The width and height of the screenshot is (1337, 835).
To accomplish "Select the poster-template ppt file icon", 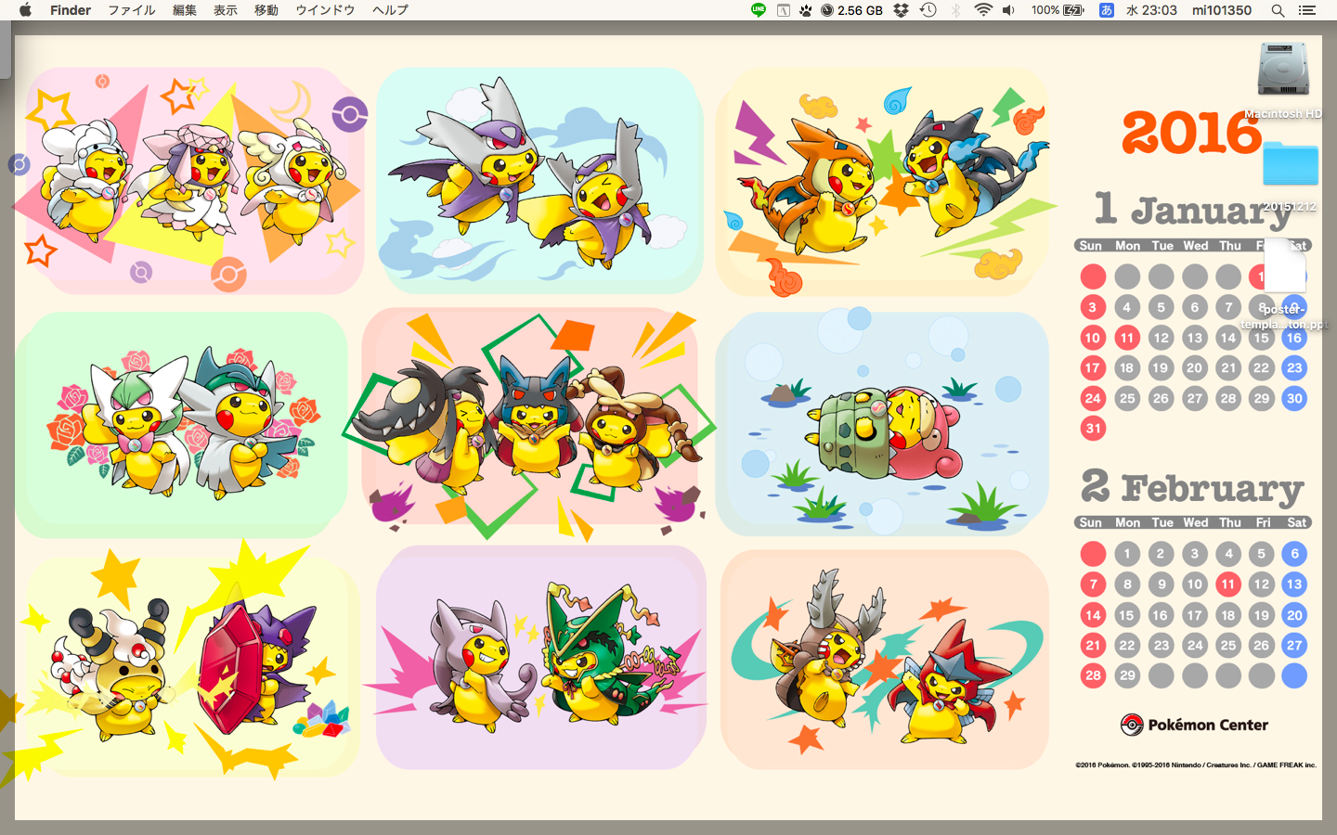I will [x=1286, y=267].
